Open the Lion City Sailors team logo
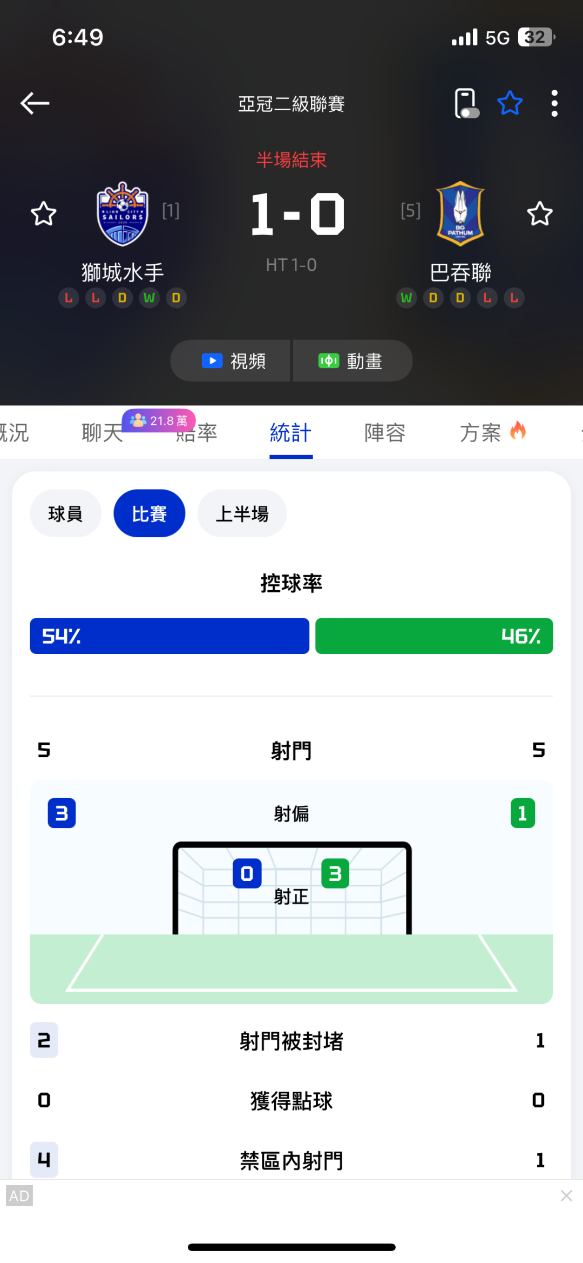 coord(123,213)
